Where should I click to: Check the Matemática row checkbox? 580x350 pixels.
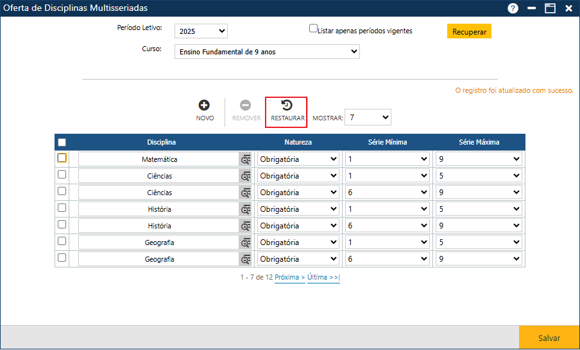coord(62,158)
